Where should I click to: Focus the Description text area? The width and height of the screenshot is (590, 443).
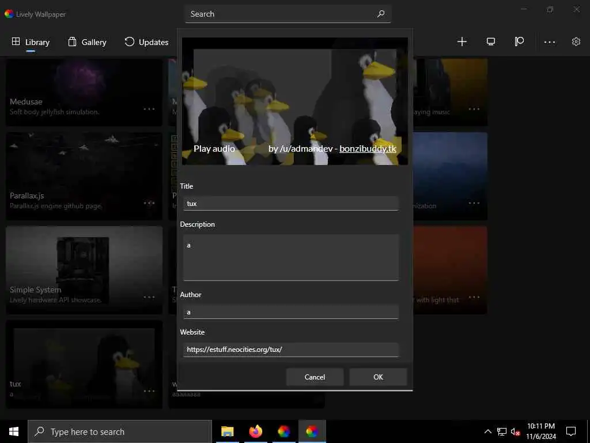pyautogui.click(x=290, y=258)
